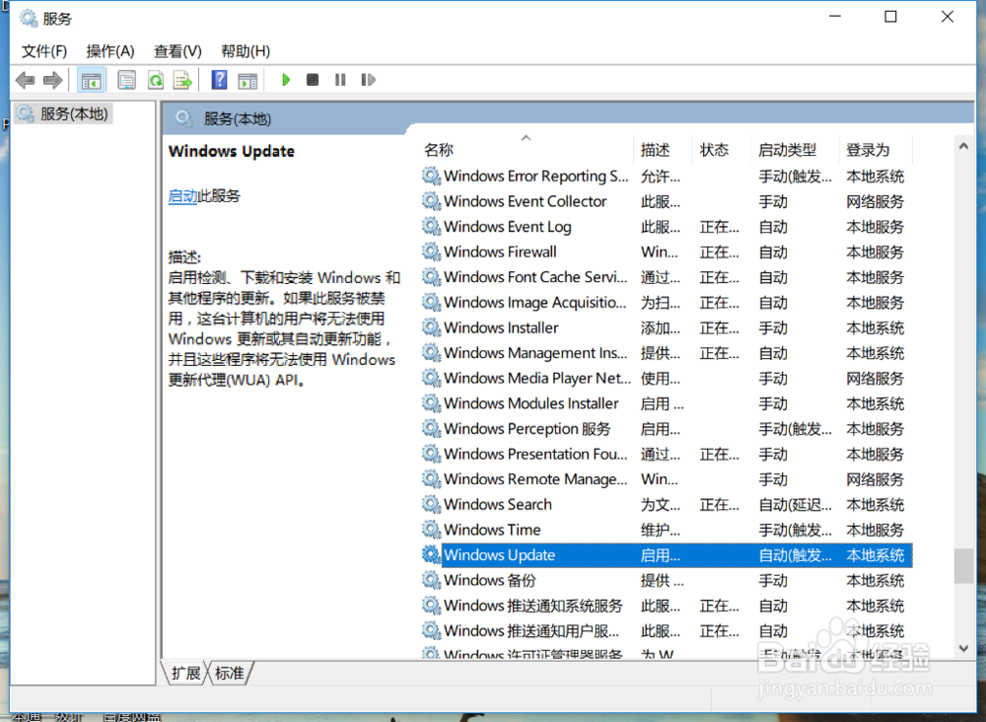
Task: Click the 启动 link to start service
Action: point(183,196)
